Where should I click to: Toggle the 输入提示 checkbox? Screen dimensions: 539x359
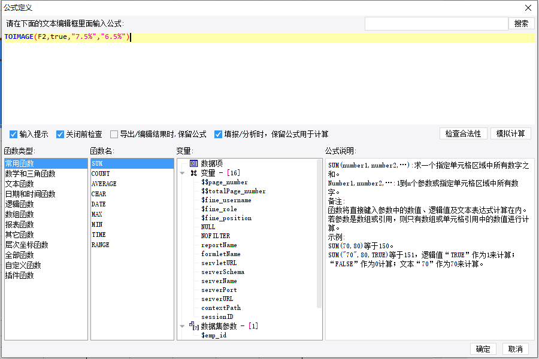(x=13, y=134)
